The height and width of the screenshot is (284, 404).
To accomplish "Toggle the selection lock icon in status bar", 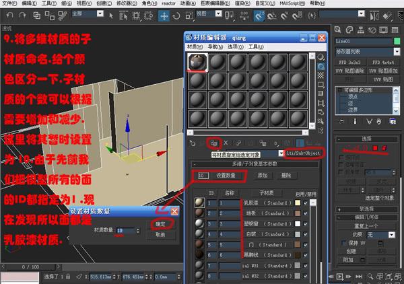I will [x=68, y=277].
